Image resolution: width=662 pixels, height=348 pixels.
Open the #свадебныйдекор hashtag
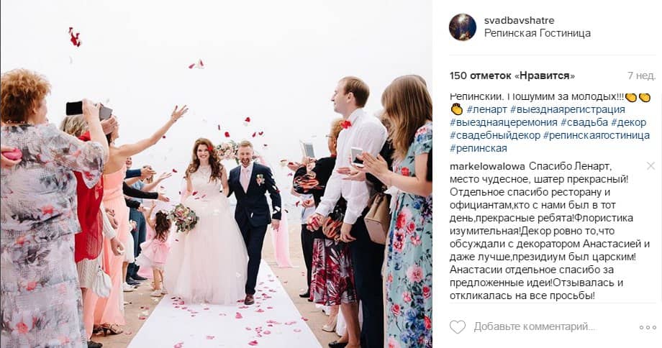(x=494, y=135)
